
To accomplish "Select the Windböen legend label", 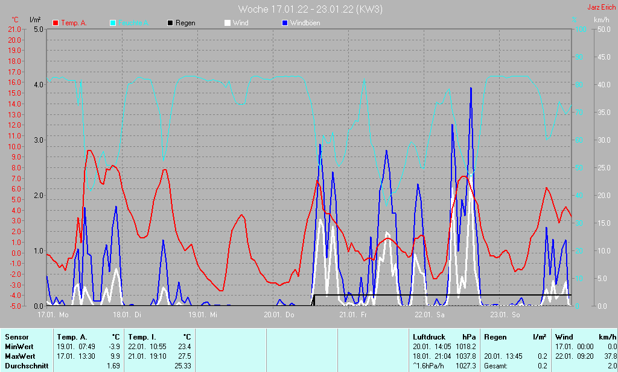I will point(305,23).
